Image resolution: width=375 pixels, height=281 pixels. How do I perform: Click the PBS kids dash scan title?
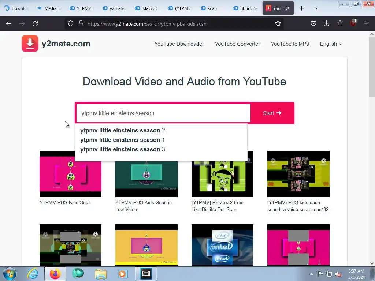[x=298, y=206]
